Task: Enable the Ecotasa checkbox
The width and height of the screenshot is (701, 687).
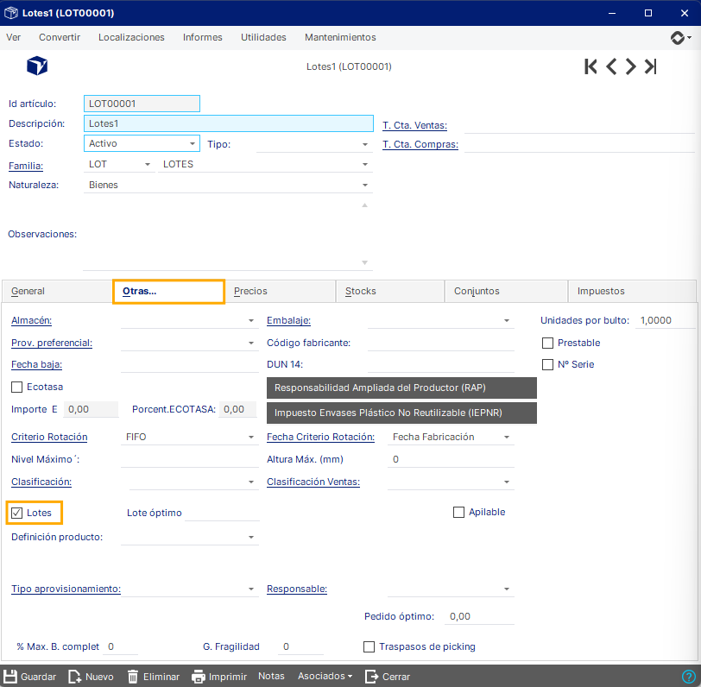Action: click(x=17, y=387)
